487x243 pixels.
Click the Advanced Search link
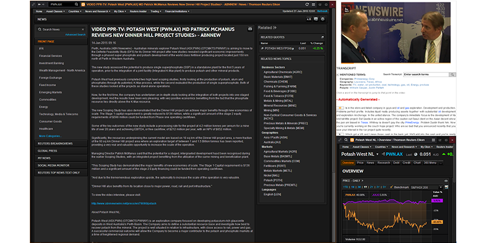pyautogui.click(x=75, y=35)
